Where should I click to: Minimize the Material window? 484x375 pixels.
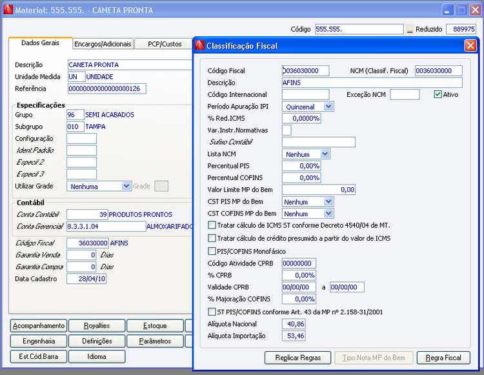pyautogui.click(x=447, y=10)
